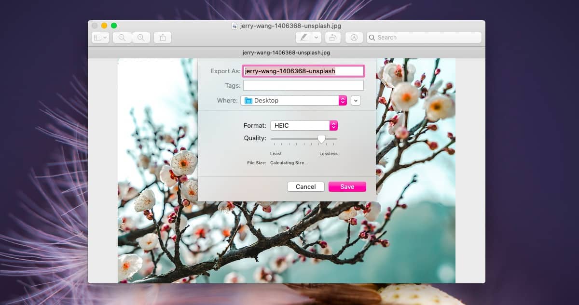Show the Markup toolbar icon
The width and height of the screenshot is (579, 305).
[354, 38]
